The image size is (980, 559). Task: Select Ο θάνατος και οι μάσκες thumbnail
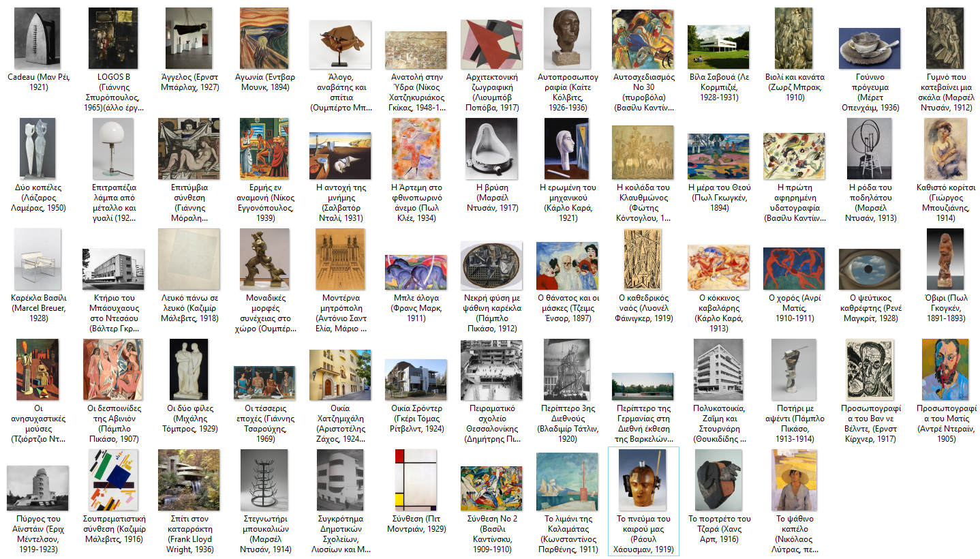[568, 265]
